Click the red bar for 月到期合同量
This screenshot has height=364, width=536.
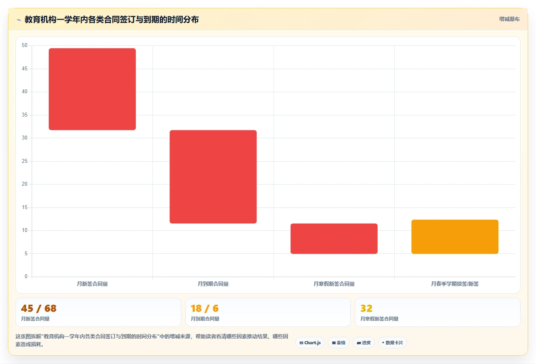tap(213, 177)
